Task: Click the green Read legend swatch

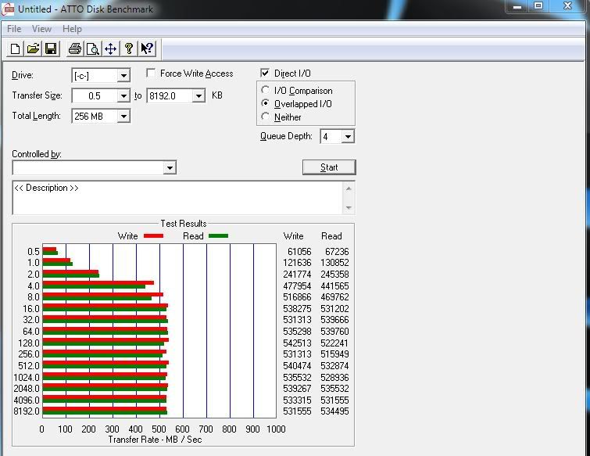Action: pos(218,236)
